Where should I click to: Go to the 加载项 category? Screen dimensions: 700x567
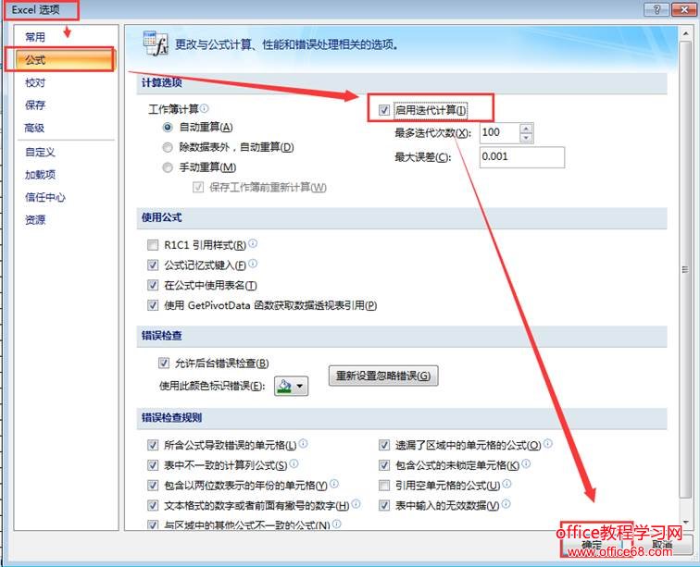coord(40,175)
